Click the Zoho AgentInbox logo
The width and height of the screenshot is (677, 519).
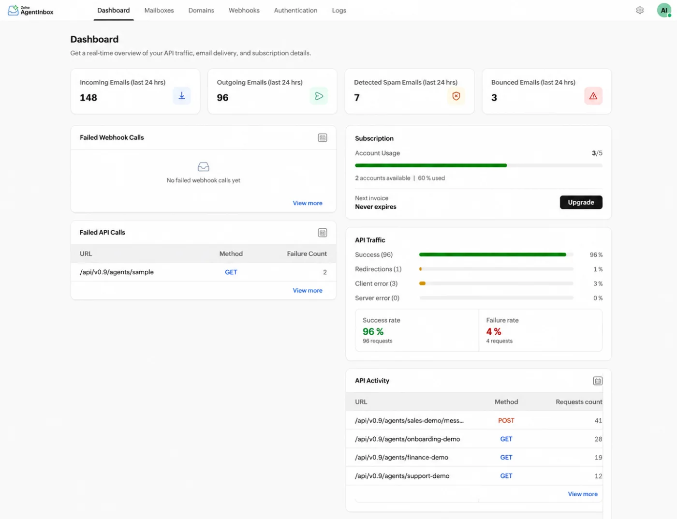pyautogui.click(x=30, y=10)
